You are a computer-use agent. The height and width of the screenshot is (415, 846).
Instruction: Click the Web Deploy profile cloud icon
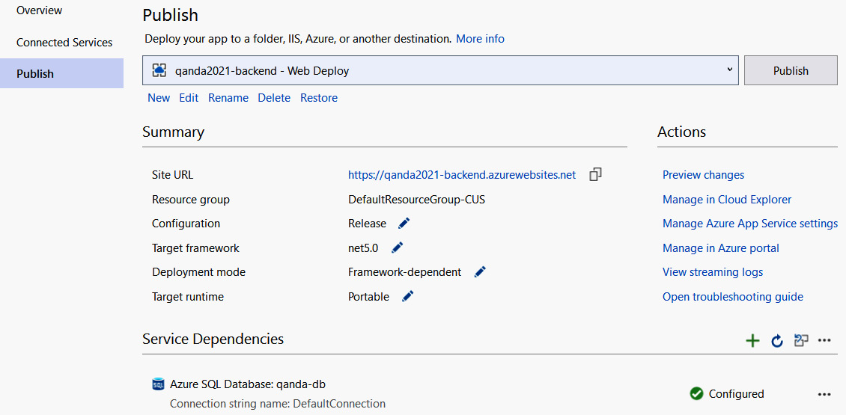pyautogui.click(x=159, y=70)
